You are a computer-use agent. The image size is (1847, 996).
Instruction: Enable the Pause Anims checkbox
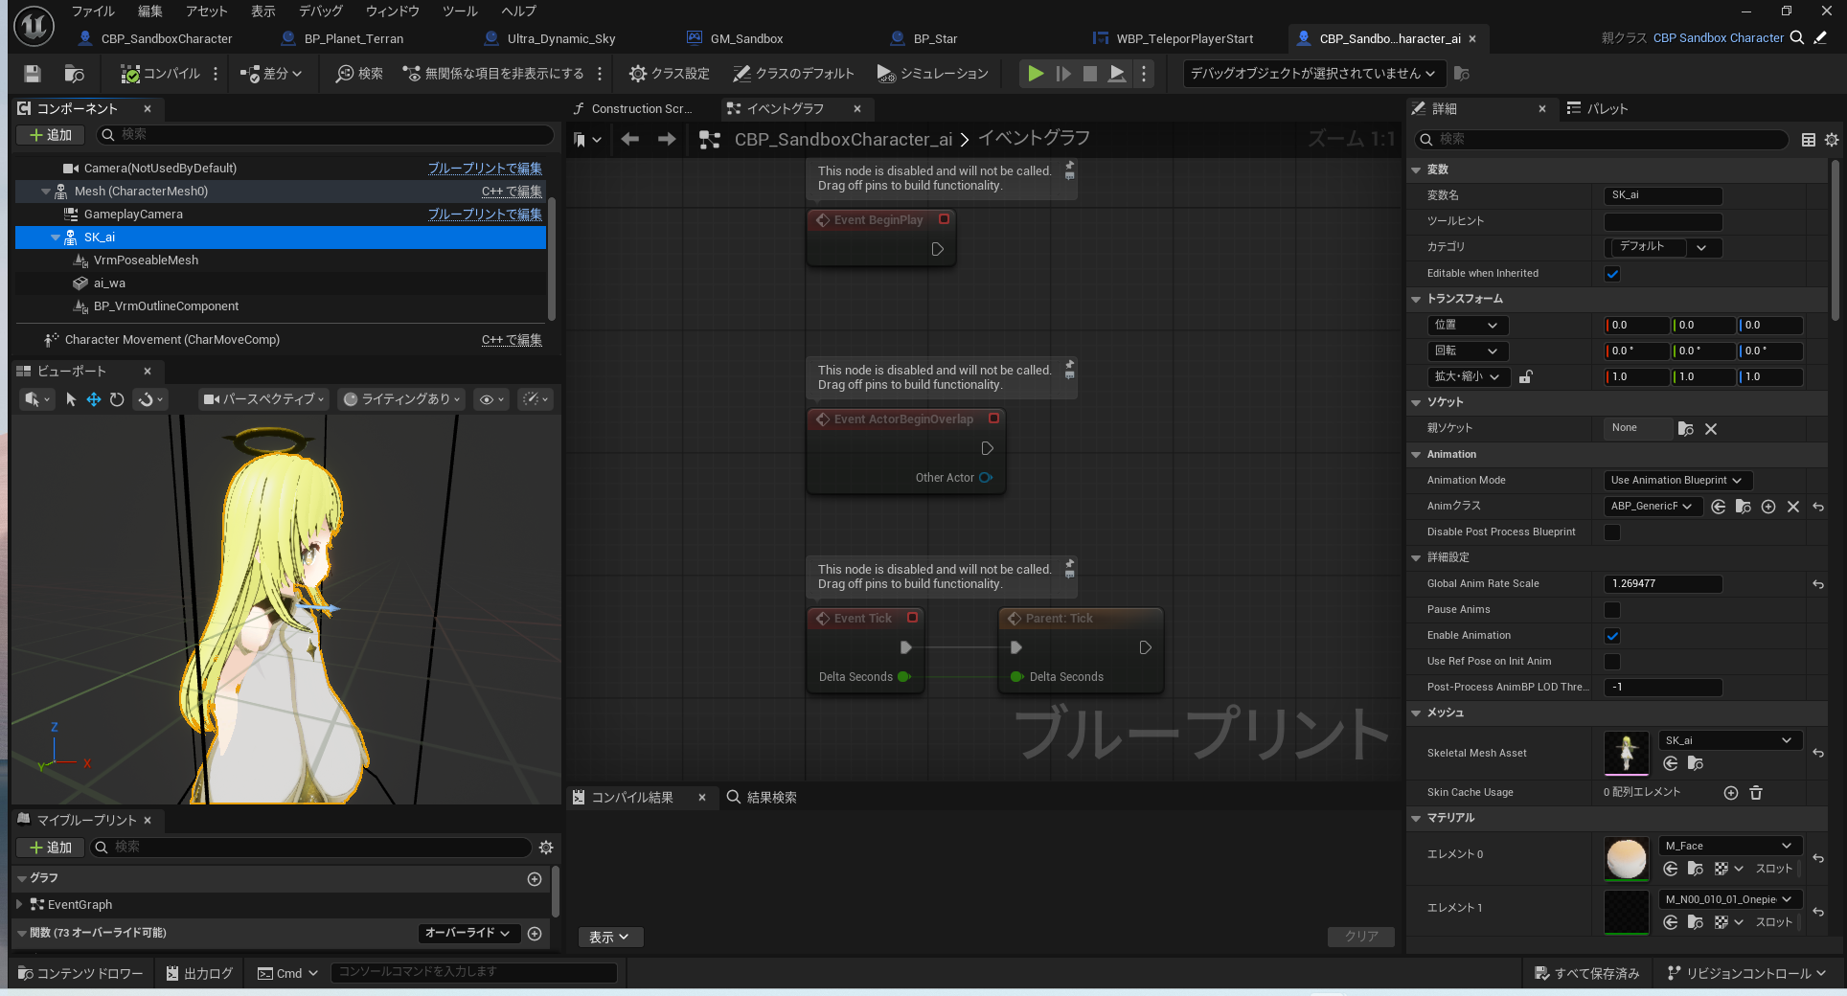pos(1612,610)
